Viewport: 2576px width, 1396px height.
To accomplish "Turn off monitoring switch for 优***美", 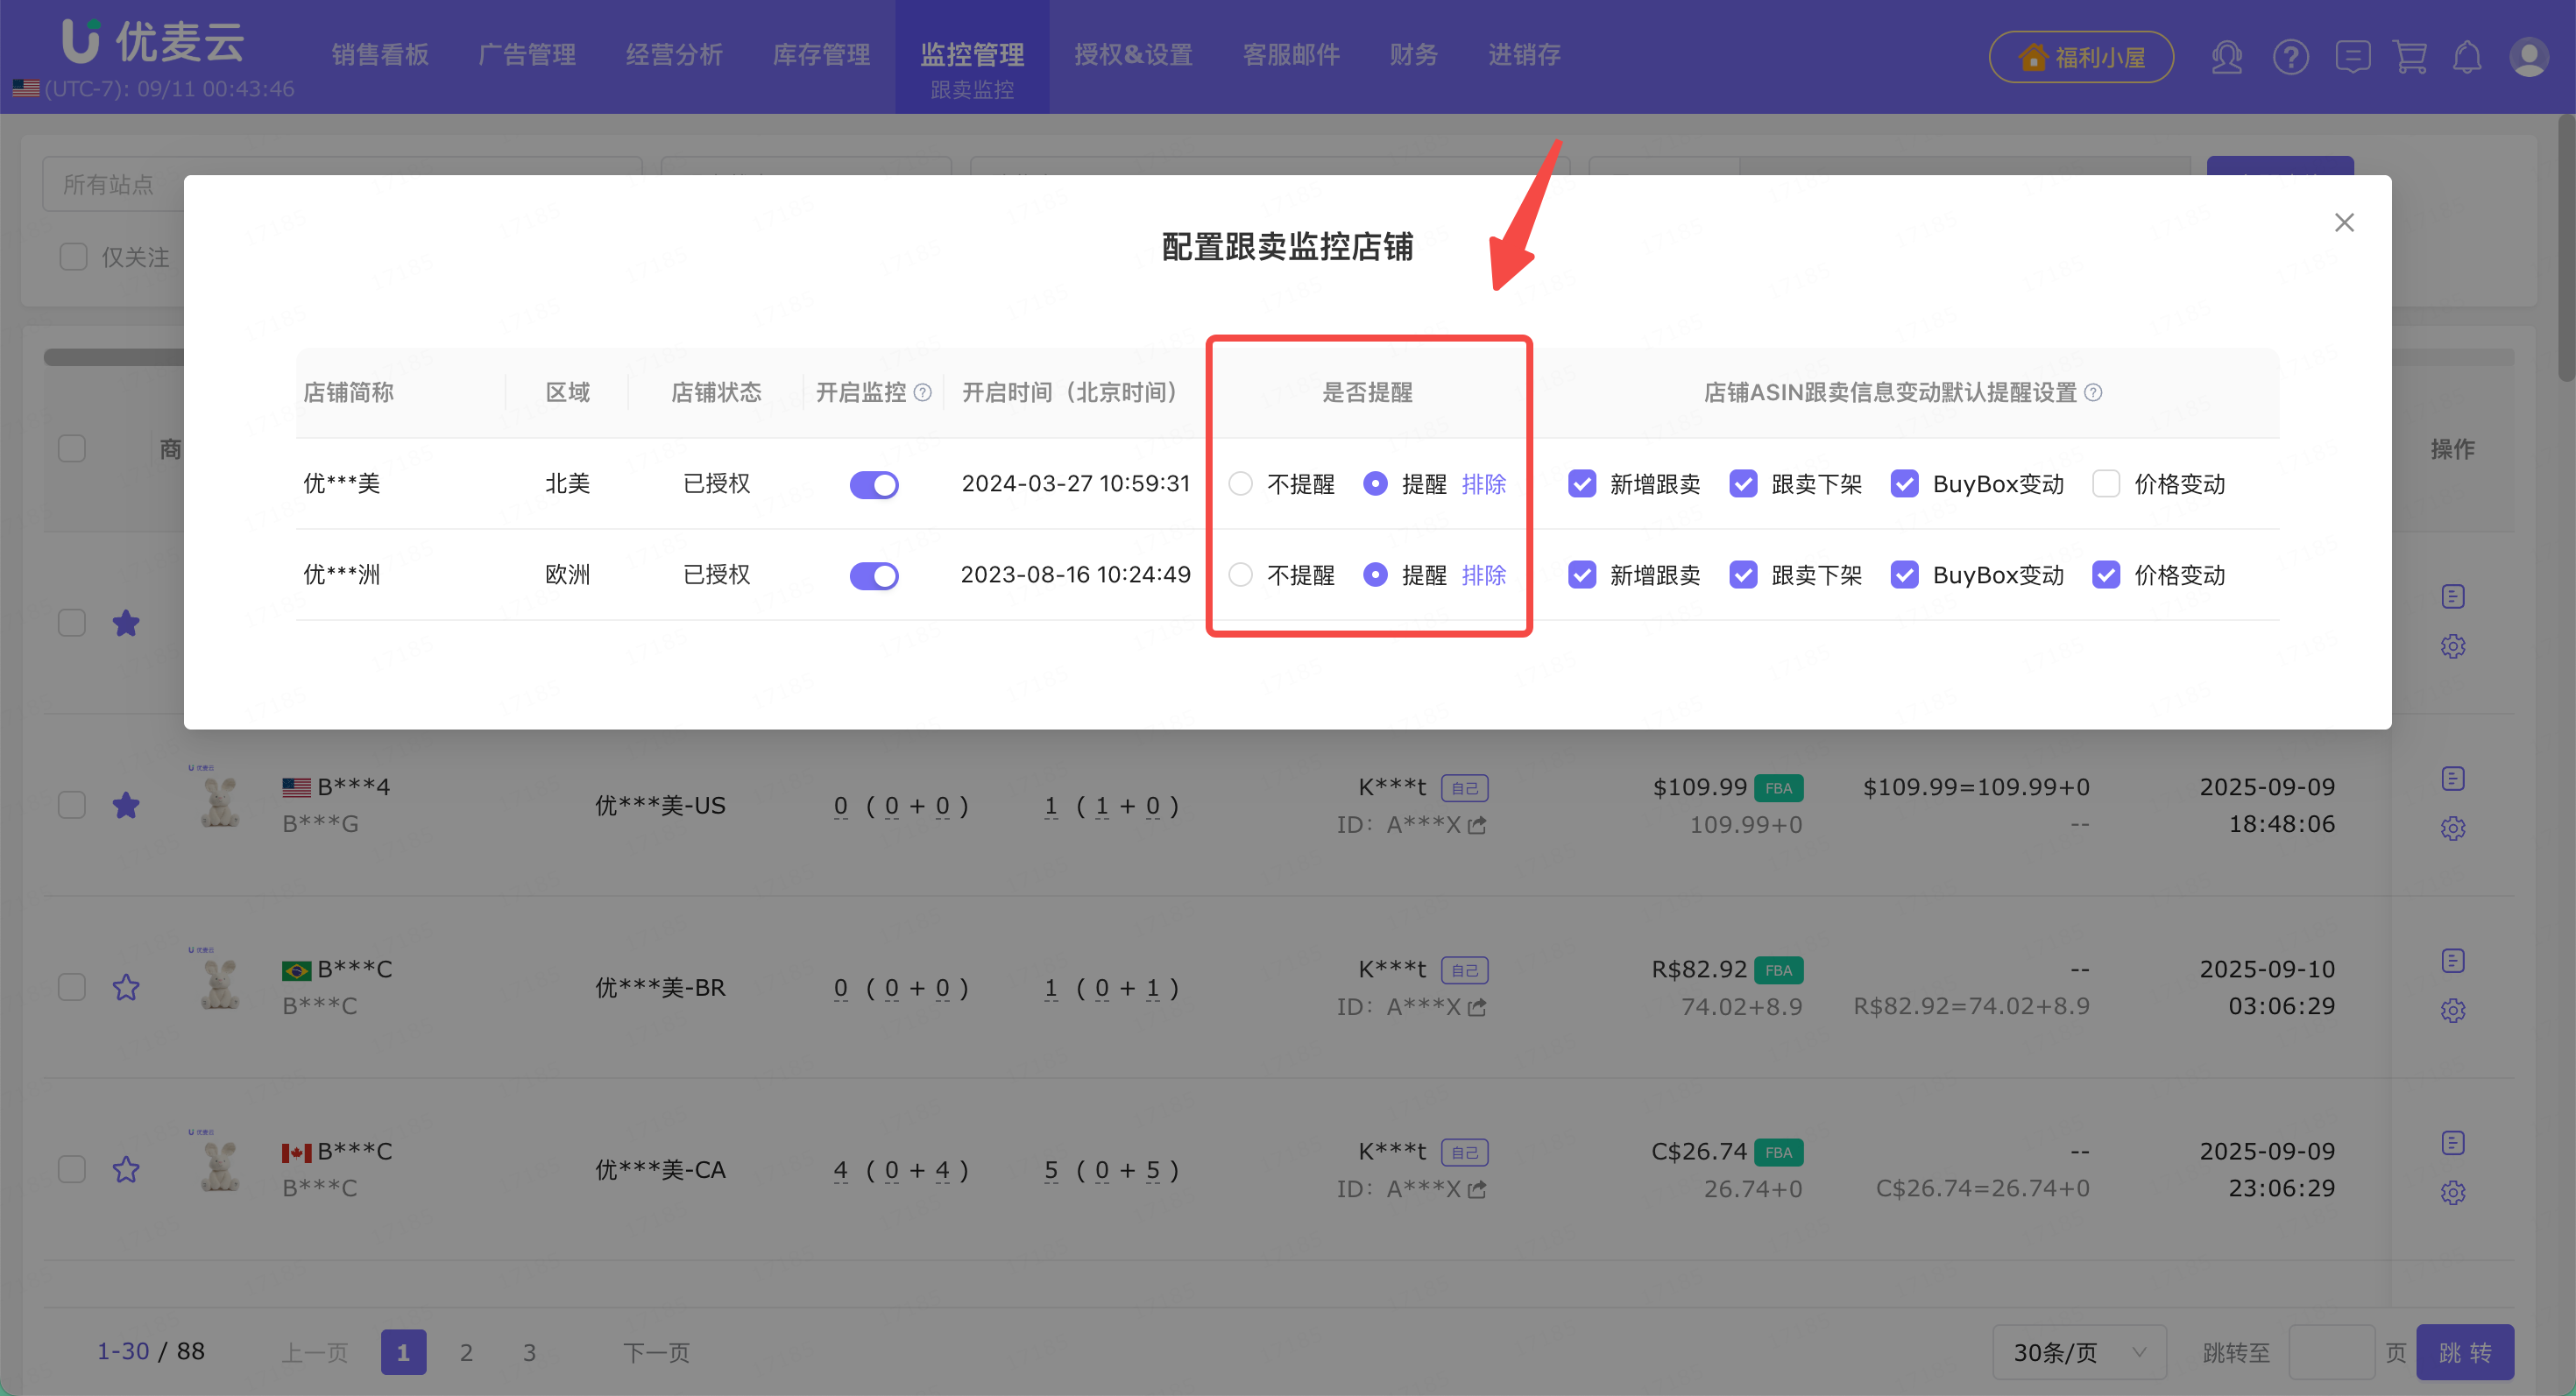I will coord(874,484).
